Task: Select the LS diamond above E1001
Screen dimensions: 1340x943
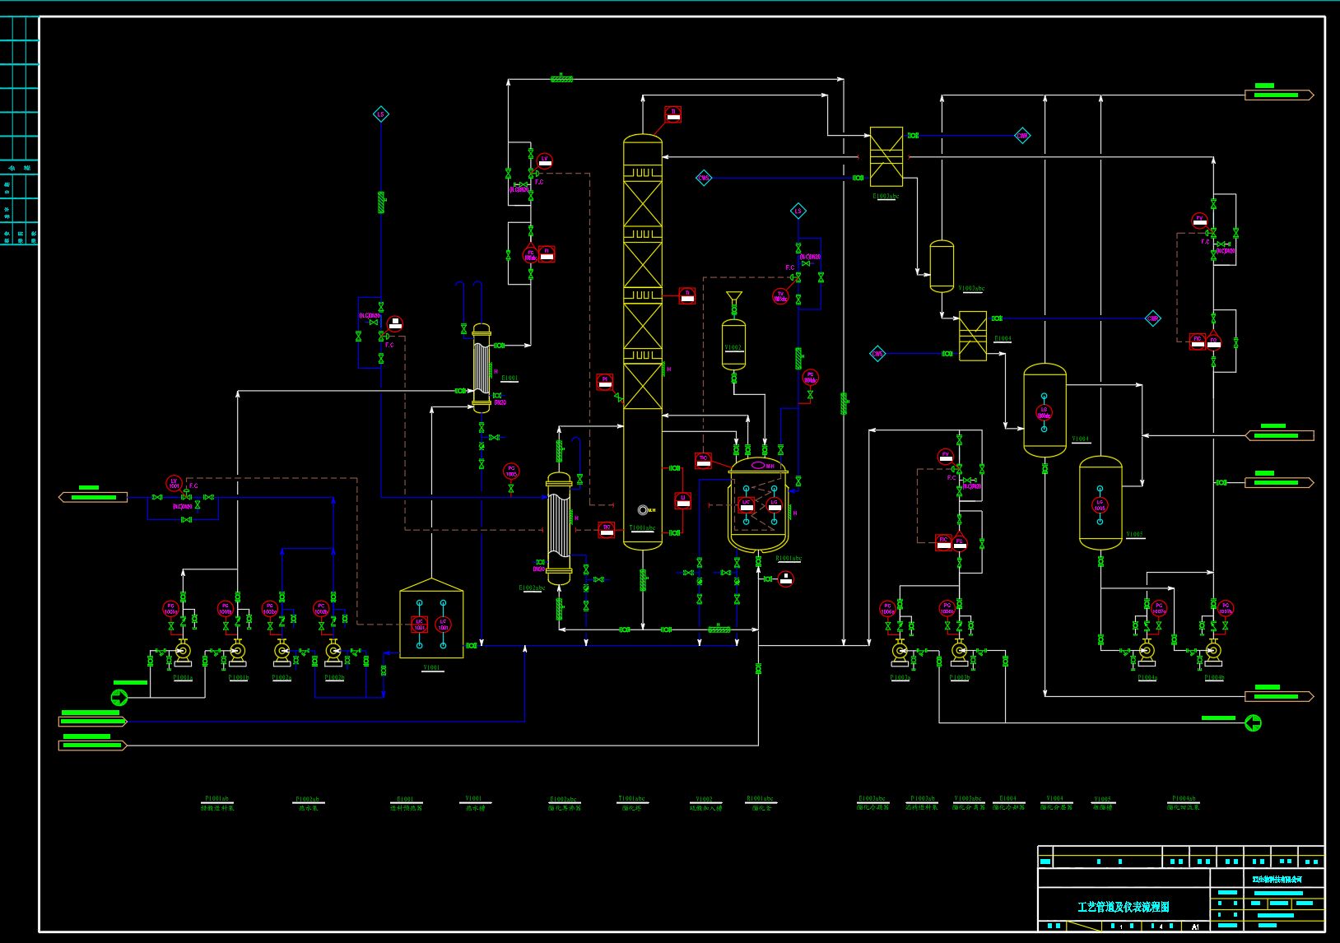Action: coord(381,114)
